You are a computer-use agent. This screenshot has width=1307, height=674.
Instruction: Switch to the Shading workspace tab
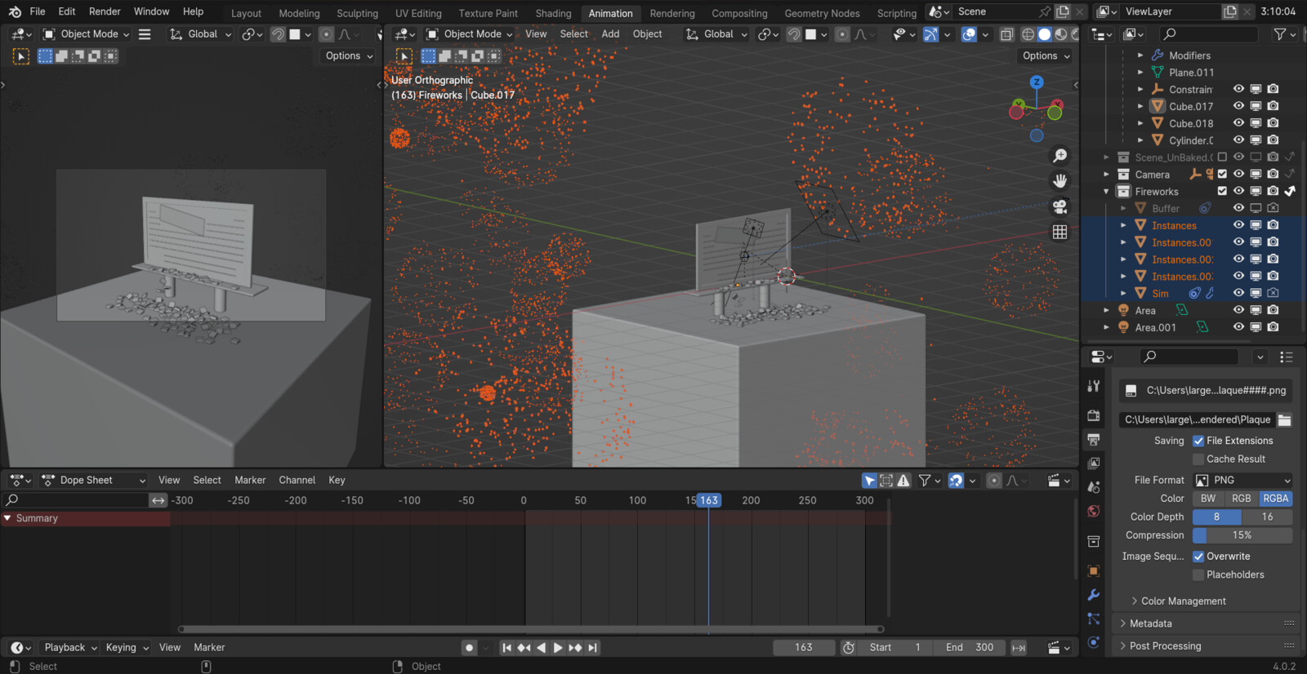[x=553, y=13]
